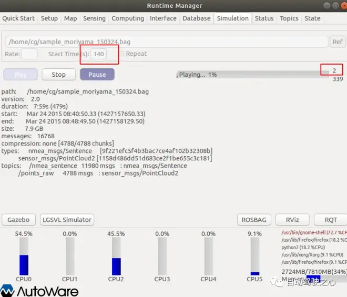The height and width of the screenshot is (297, 347).
Task: Click the window maximize icon in title bar
Action: [x=335, y=6]
